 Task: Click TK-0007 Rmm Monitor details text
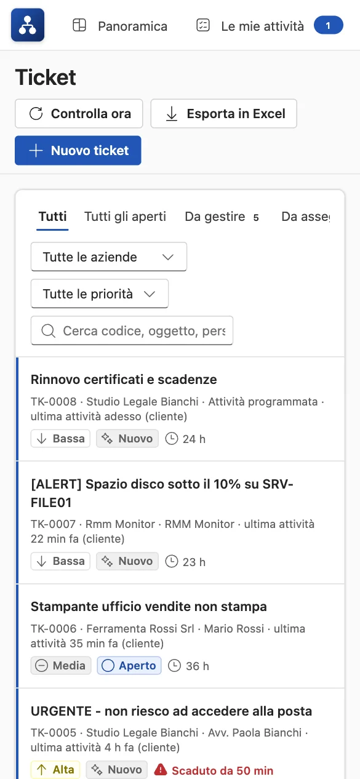173,532
